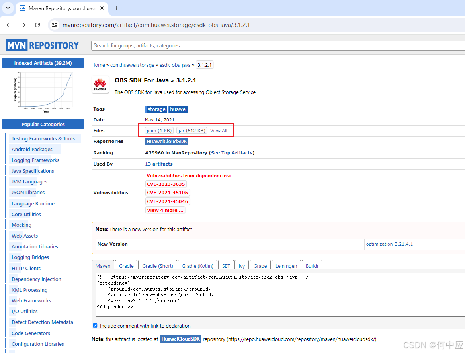This screenshot has height=353, width=465.
Task: Open Java Specifications category
Action: point(33,171)
